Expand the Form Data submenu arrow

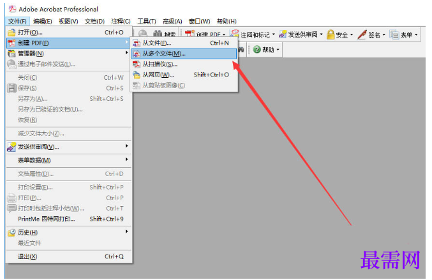[x=126, y=159]
